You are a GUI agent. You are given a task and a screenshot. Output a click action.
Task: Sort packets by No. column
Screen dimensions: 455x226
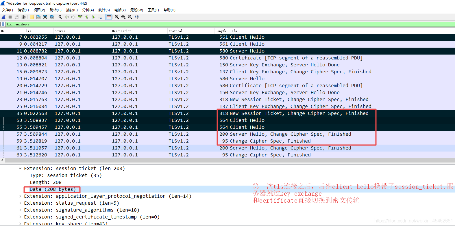[12, 31]
